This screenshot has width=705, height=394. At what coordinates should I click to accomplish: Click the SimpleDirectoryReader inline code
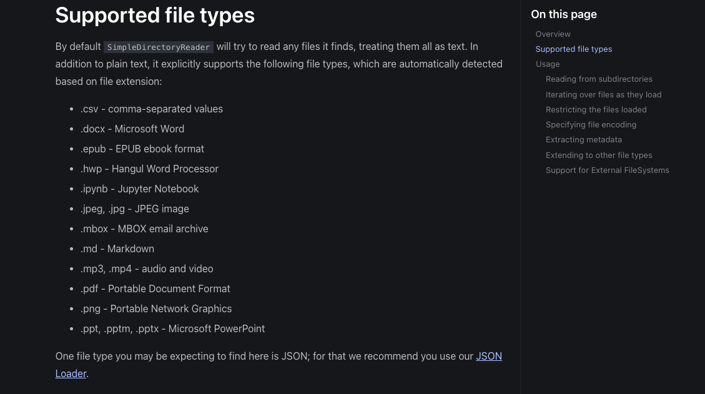pos(159,47)
